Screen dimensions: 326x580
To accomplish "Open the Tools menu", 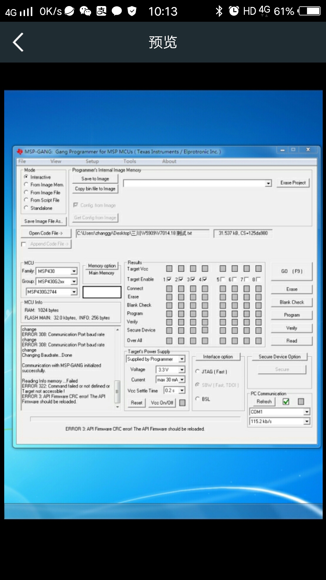I will coord(130,161).
